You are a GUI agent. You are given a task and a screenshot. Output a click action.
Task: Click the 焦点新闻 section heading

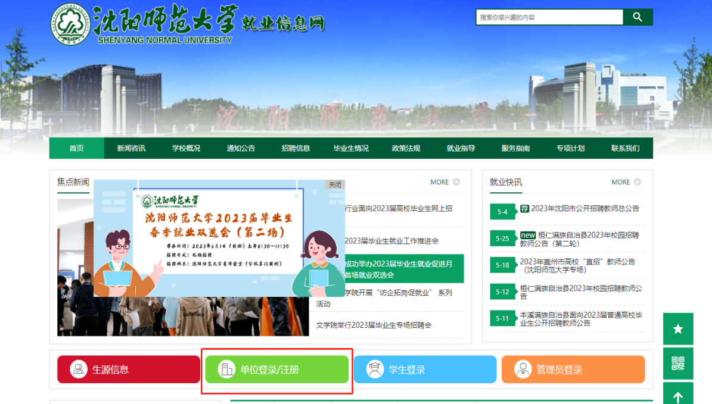73,182
